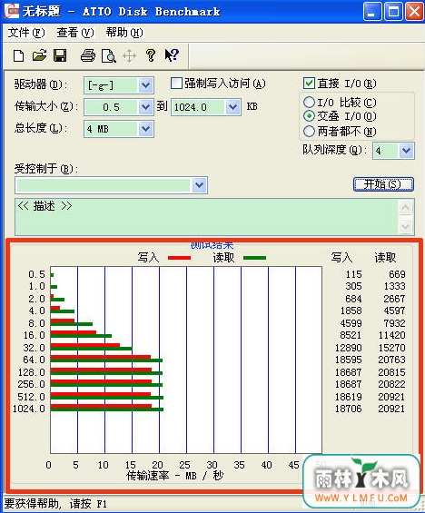
Task: Expand the 驱动器 [-g-] dropdown
Action: pyautogui.click(x=145, y=85)
